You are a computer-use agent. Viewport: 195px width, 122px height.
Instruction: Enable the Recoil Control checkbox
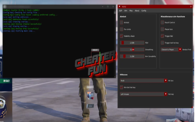(x=162, y=22)
